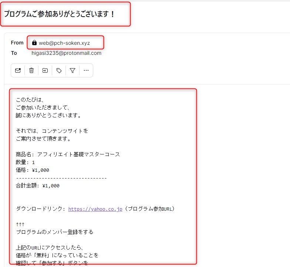The width and height of the screenshot is (290, 267).
Task: Click the プログラムのメンバー登録をする line
Action: [x=55, y=232]
